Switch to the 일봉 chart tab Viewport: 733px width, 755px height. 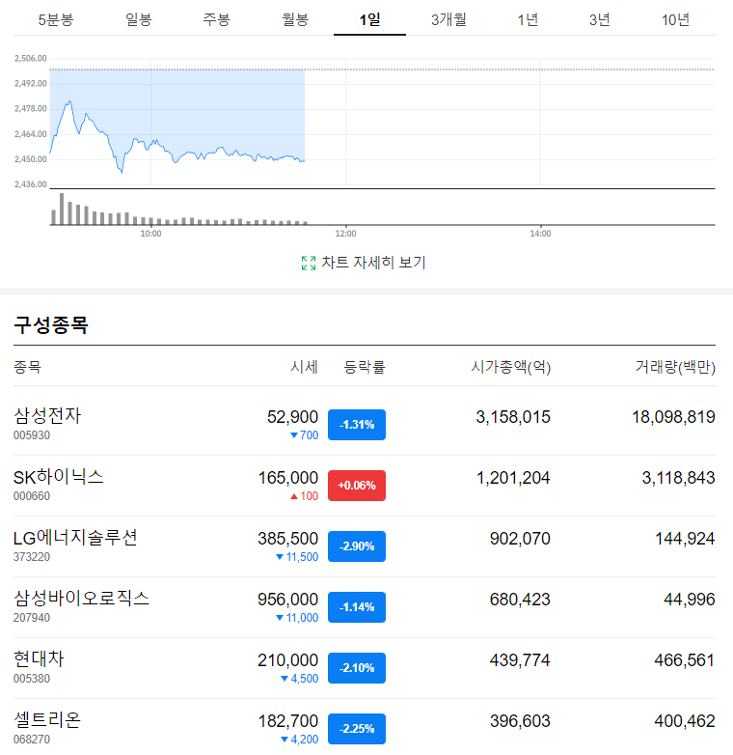(139, 19)
